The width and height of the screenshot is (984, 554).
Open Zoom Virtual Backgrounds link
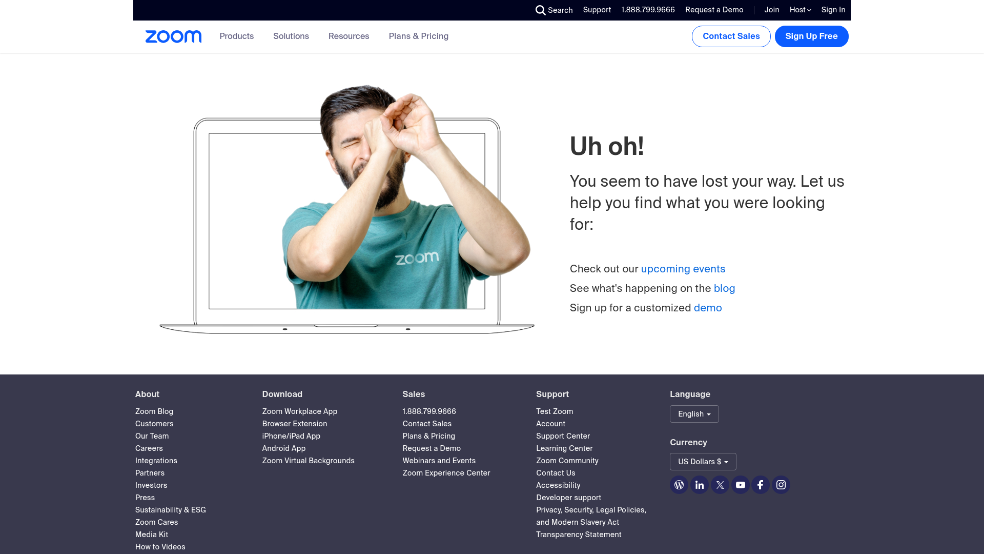click(309, 461)
